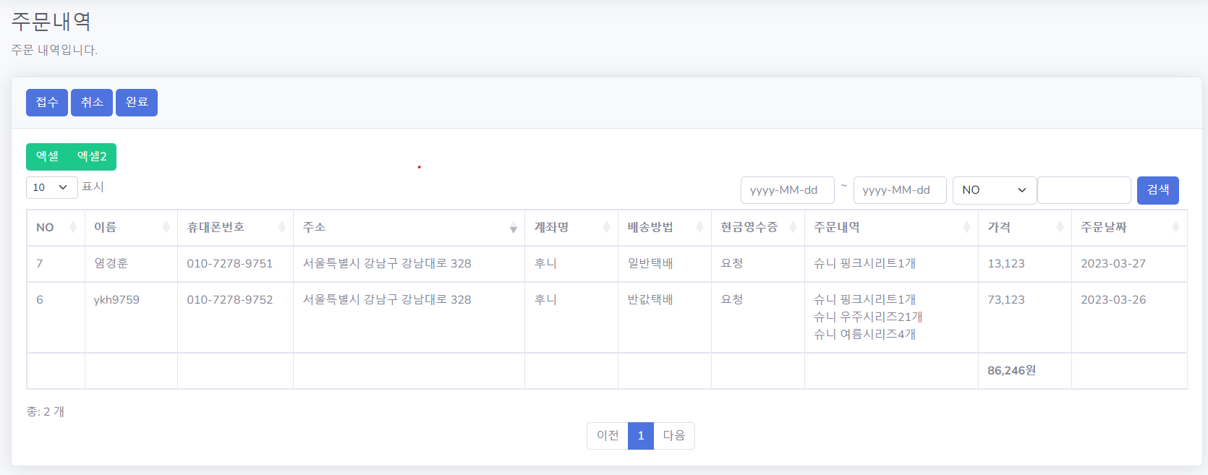1208x475 pixels.
Task: Sort the 배송방법 column icon
Action: [x=699, y=227]
